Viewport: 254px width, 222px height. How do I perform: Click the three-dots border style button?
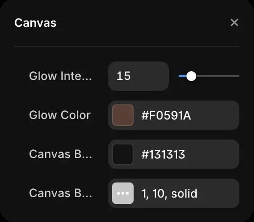pos(123,193)
